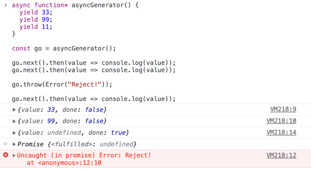Open the VM218:9 source link
311x169 pixels.
click(283, 109)
